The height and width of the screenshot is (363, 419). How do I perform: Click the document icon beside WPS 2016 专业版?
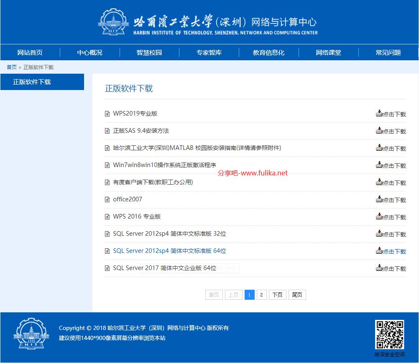[x=107, y=217]
